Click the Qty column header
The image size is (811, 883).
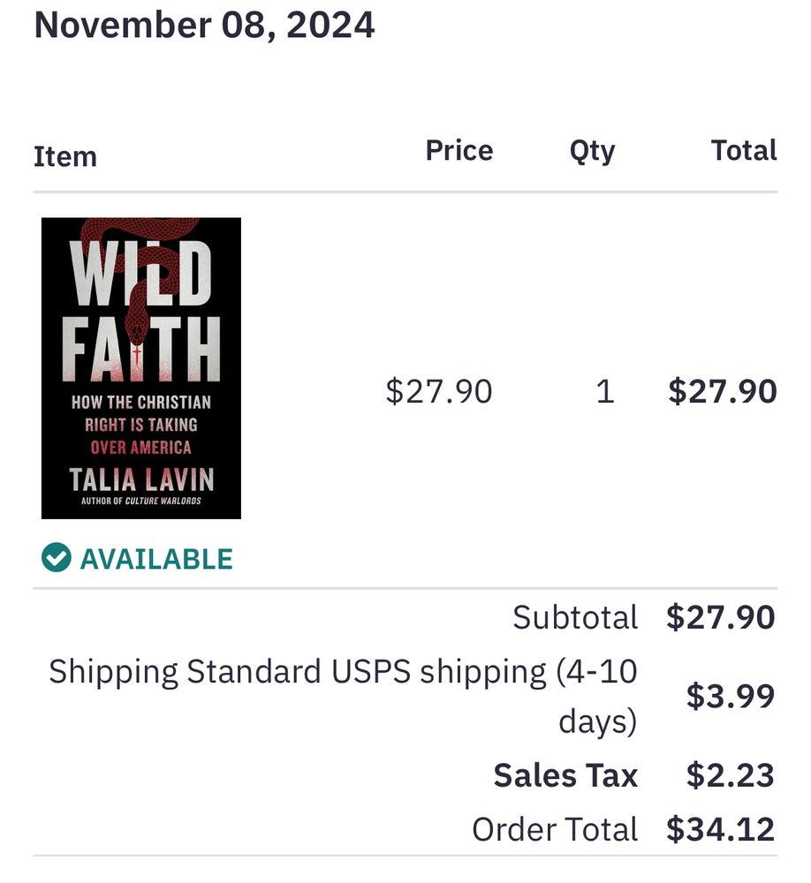coord(592,152)
